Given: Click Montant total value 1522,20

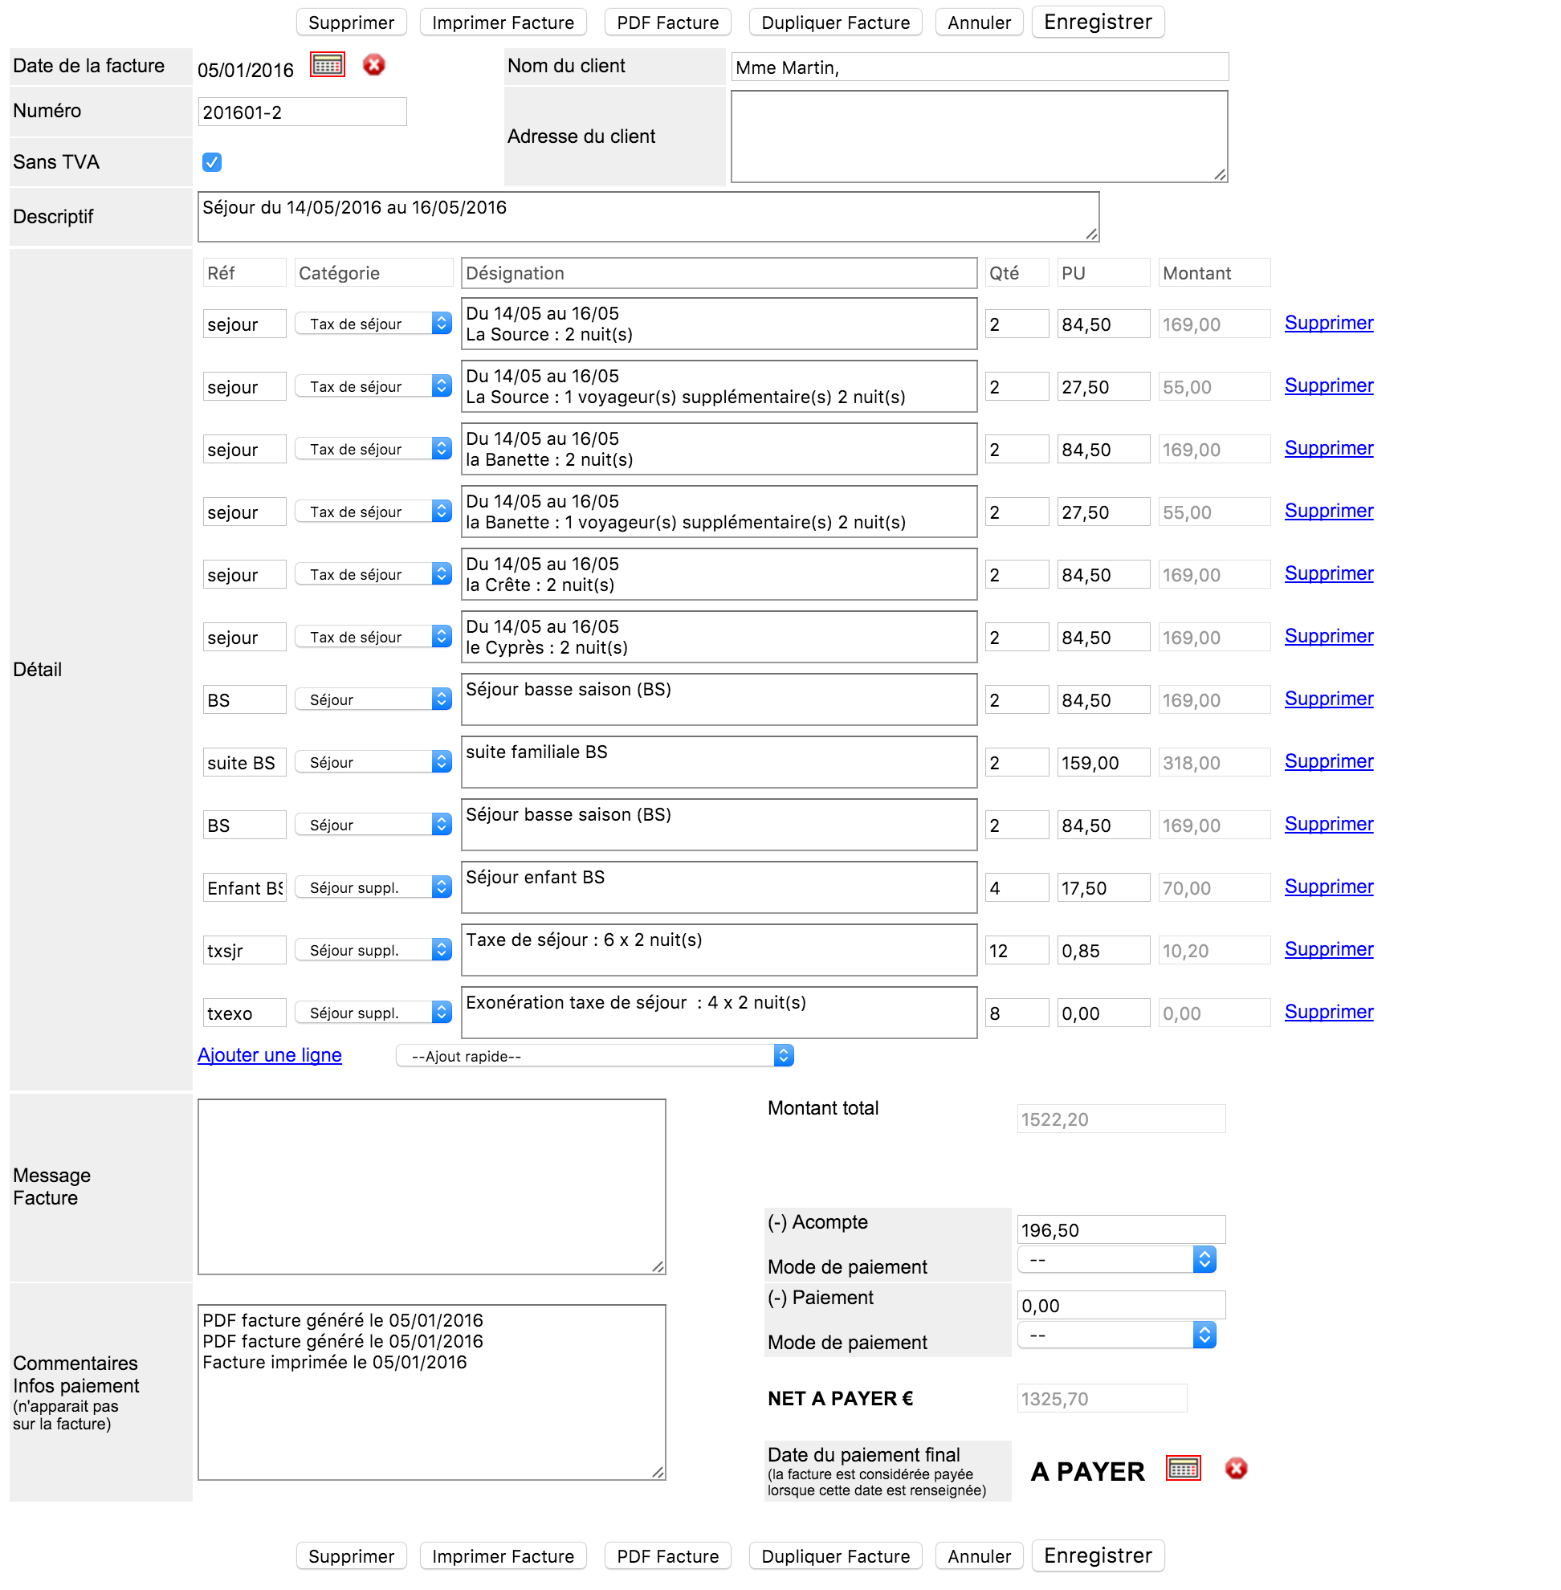Looking at the screenshot, I should (1121, 1119).
